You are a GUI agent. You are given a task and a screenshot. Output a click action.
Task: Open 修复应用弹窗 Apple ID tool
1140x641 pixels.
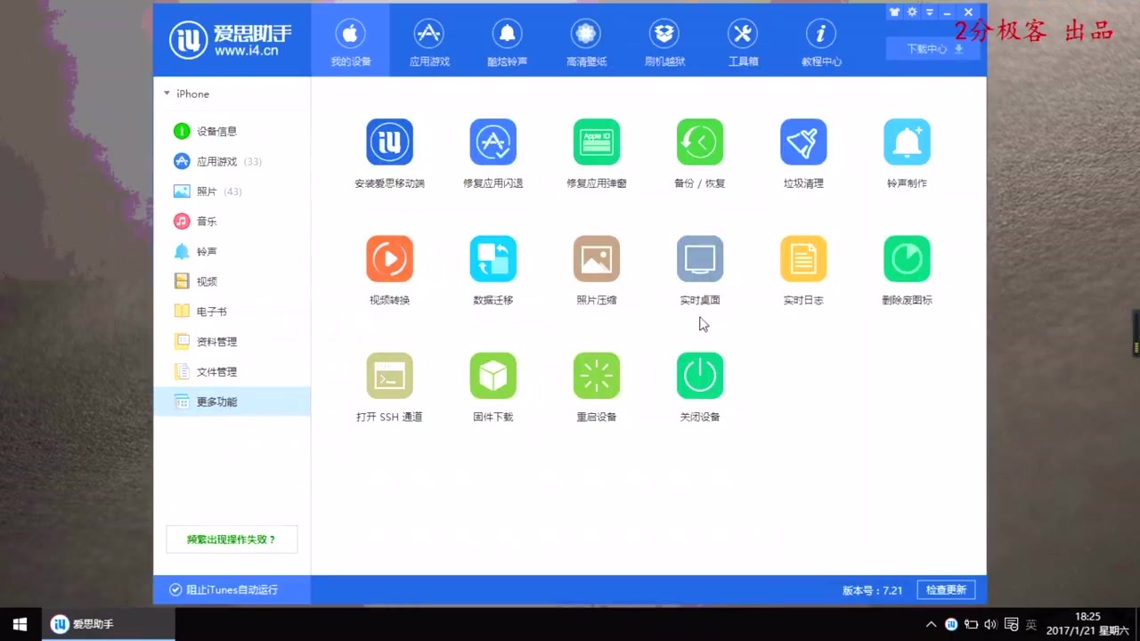tap(596, 142)
